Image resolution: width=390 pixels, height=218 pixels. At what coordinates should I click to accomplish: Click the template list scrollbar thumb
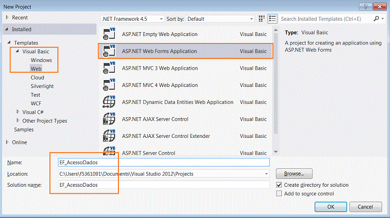[x=275, y=83]
